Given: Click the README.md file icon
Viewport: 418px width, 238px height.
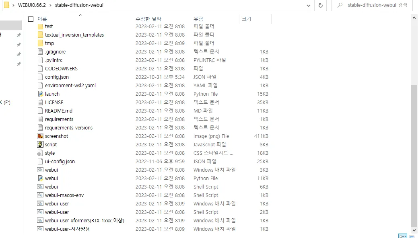Looking at the screenshot, I should point(40,111).
